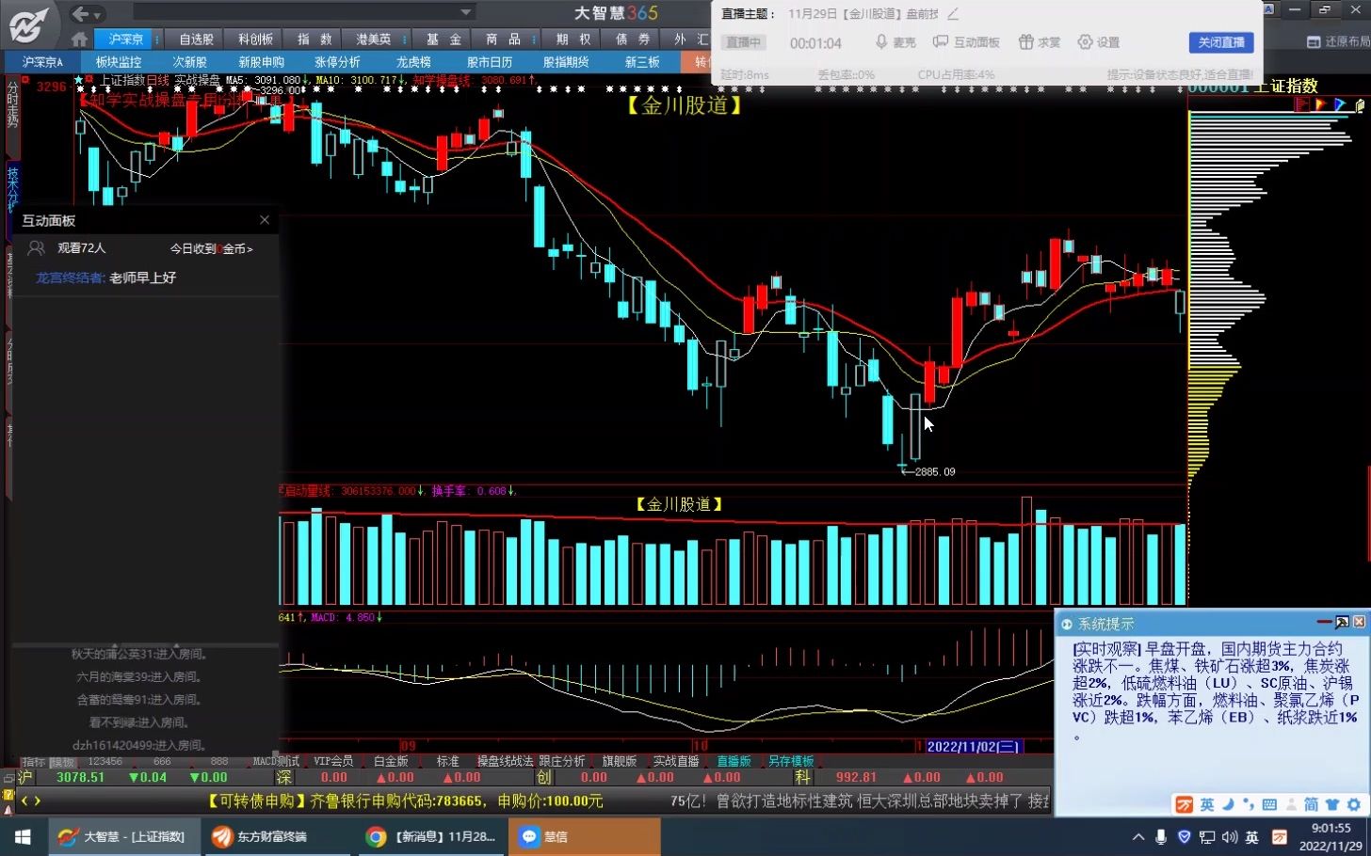Choose the 旗舰版 template
This screenshot has width=1371, height=856.
tap(620, 762)
